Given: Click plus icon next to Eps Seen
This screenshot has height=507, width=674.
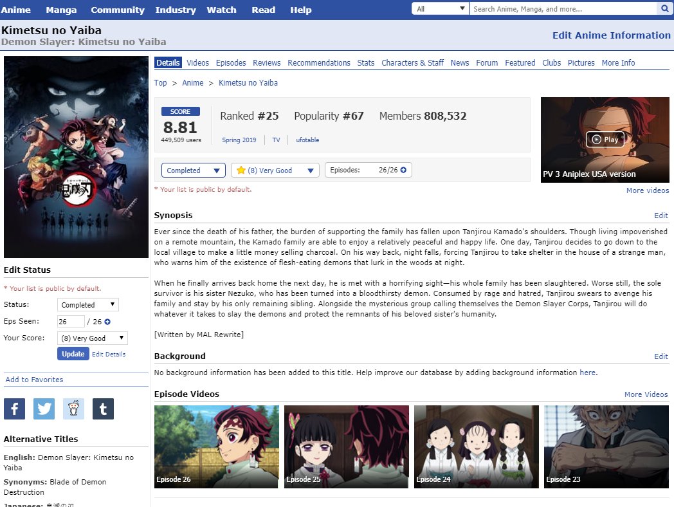Looking at the screenshot, I should (107, 322).
